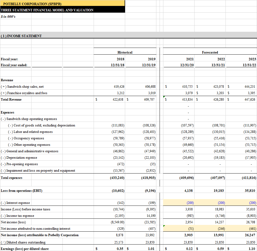Select the 'Pre-opening expenses' row label
The height and width of the screenshot is (251, 257).
(19, 164)
